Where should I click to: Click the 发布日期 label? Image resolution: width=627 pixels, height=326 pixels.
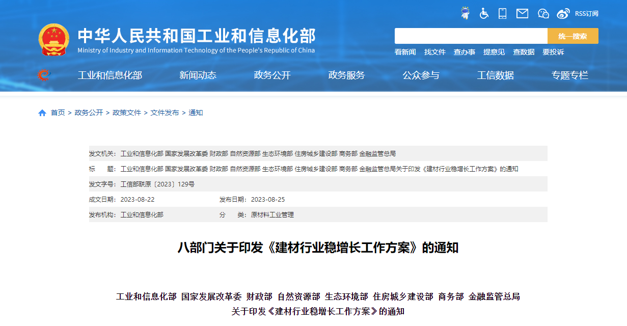pyautogui.click(x=233, y=199)
